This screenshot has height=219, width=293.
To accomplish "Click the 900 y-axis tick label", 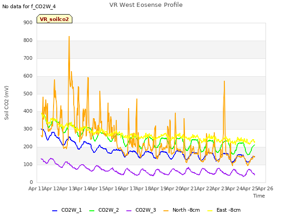I will tap(28, 22).
